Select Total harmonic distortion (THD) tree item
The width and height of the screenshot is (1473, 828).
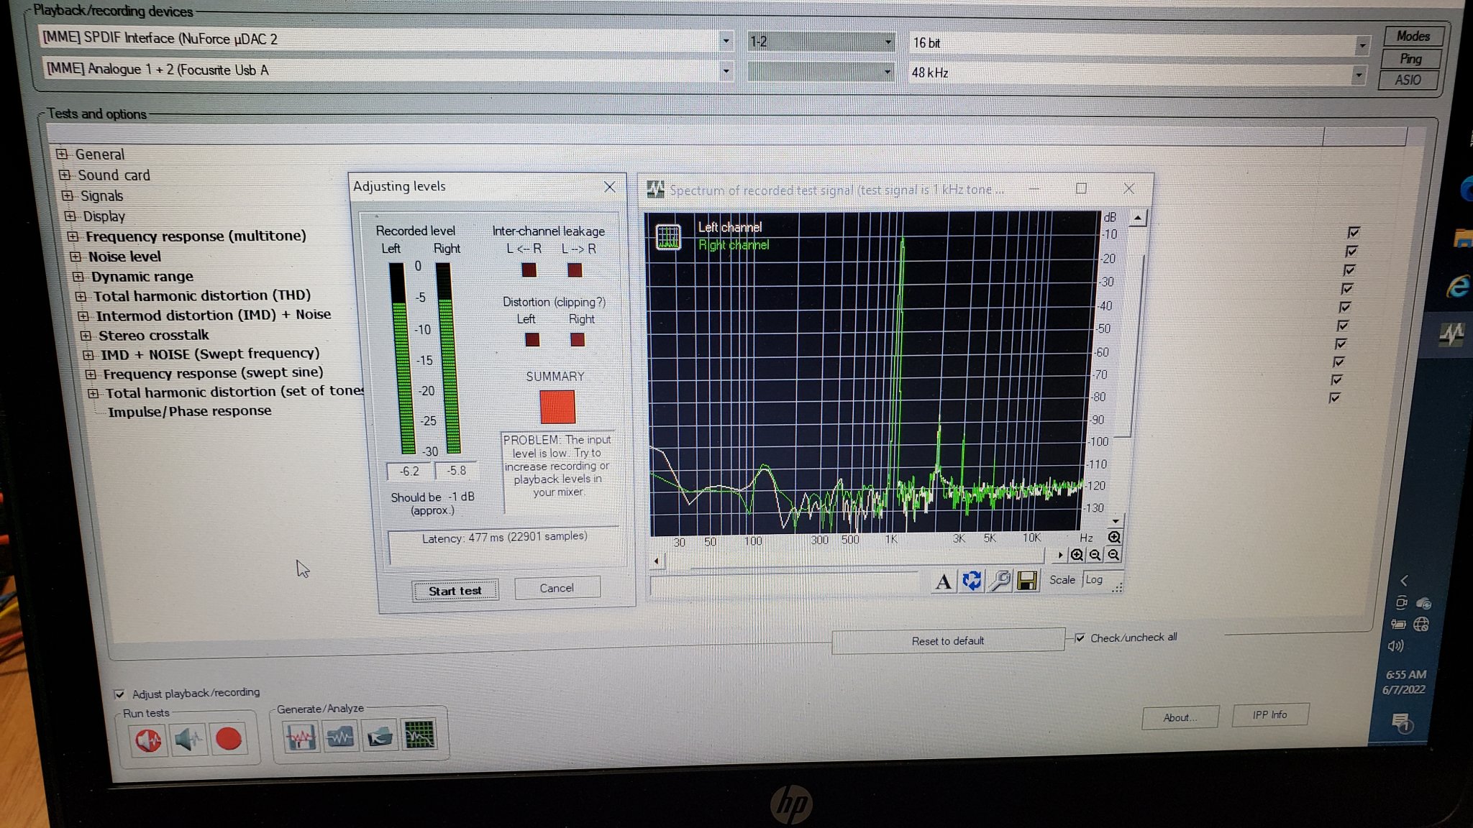click(202, 295)
